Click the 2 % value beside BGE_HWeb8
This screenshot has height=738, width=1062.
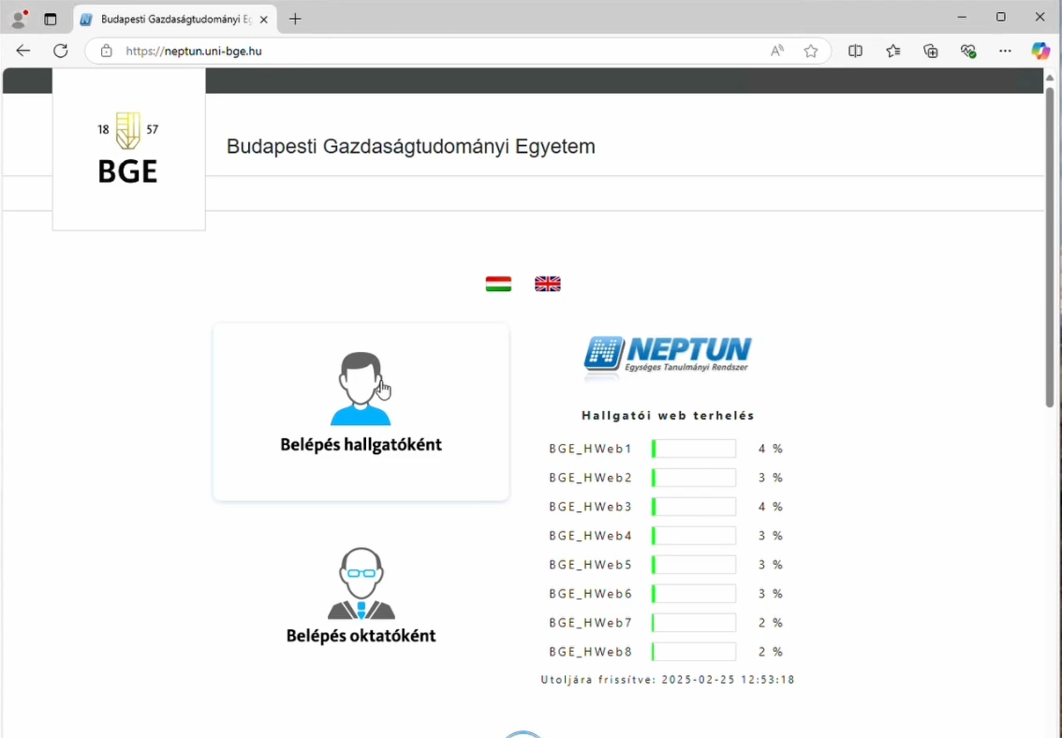[771, 652]
